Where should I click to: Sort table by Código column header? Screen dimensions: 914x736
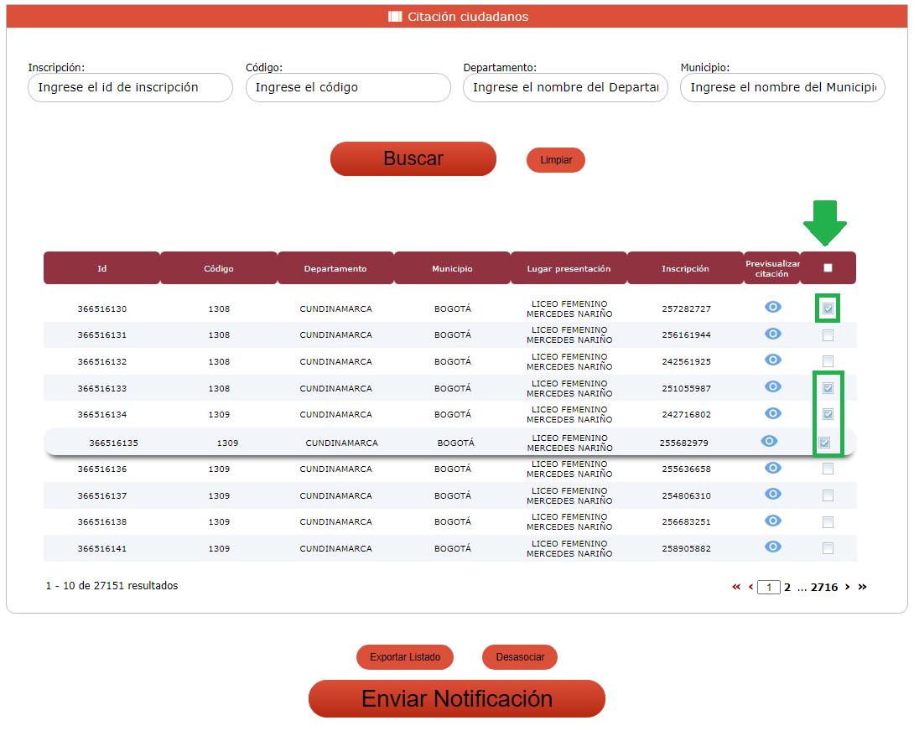tap(219, 269)
